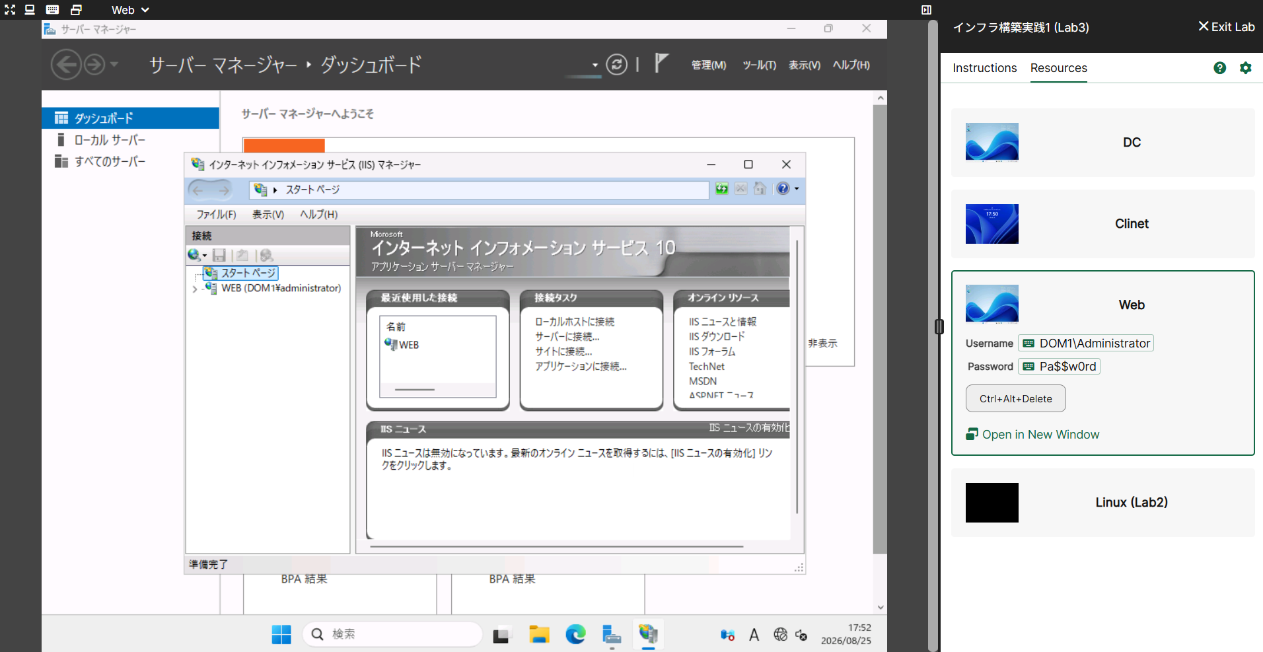Open Server Manager notifications flag

[x=661, y=63]
